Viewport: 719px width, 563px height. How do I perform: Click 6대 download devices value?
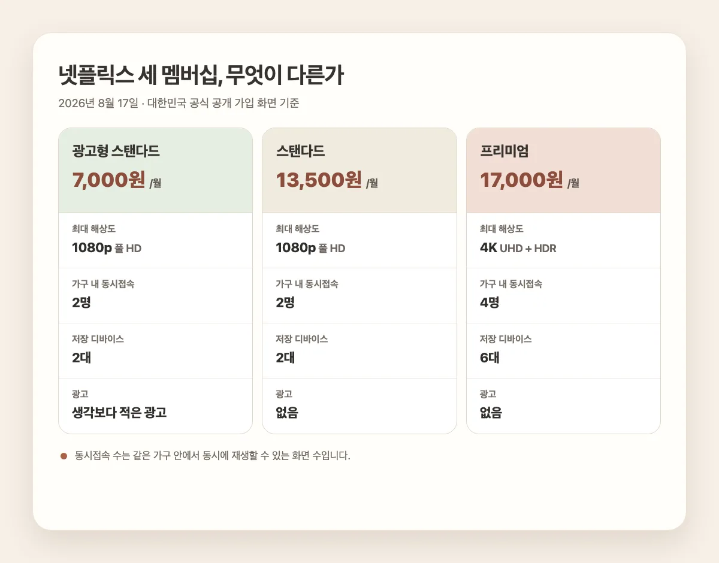coord(490,358)
